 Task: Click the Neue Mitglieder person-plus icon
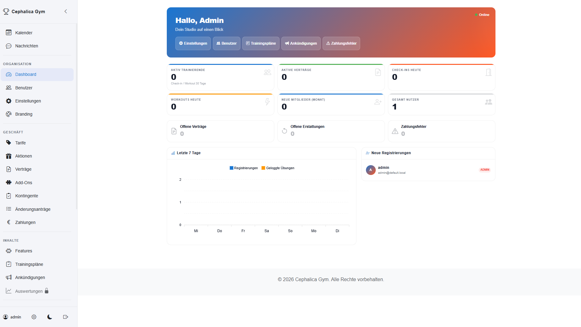tap(378, 102)
